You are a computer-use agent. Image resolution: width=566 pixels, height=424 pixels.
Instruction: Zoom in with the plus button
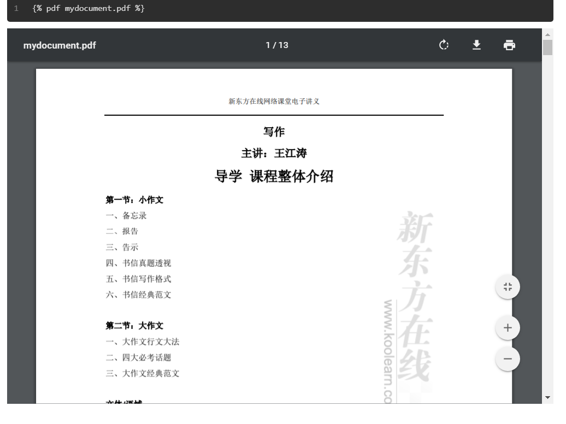pyautogui.click(x=508, y=328)
